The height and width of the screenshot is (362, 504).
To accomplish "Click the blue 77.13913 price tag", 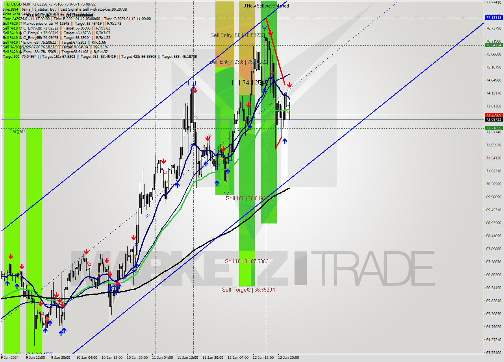I will (x=493, y=17).
